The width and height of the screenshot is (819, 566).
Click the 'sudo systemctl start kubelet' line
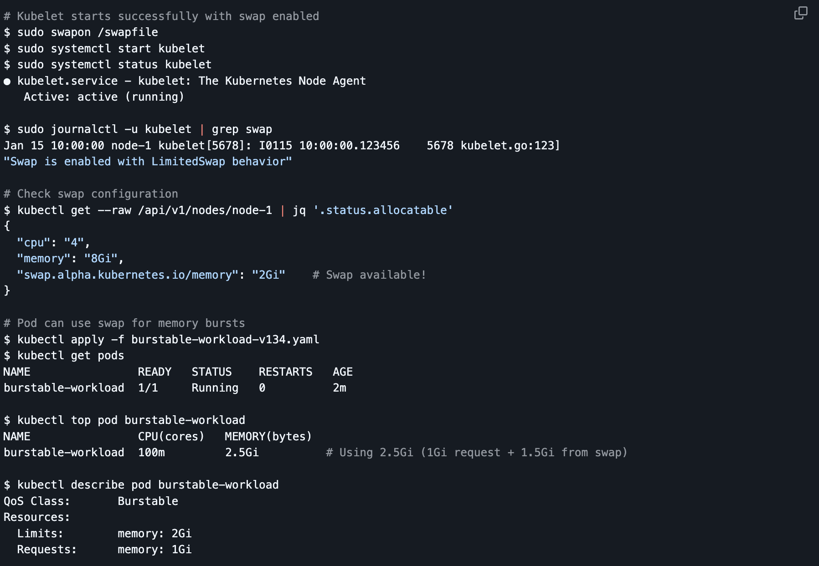(110, 49)
